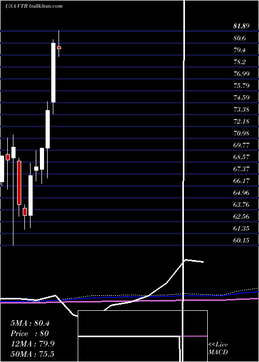Click the 66.17 price axis label
The height and width of the screenshot is (362, 259).
click(241, 181)
